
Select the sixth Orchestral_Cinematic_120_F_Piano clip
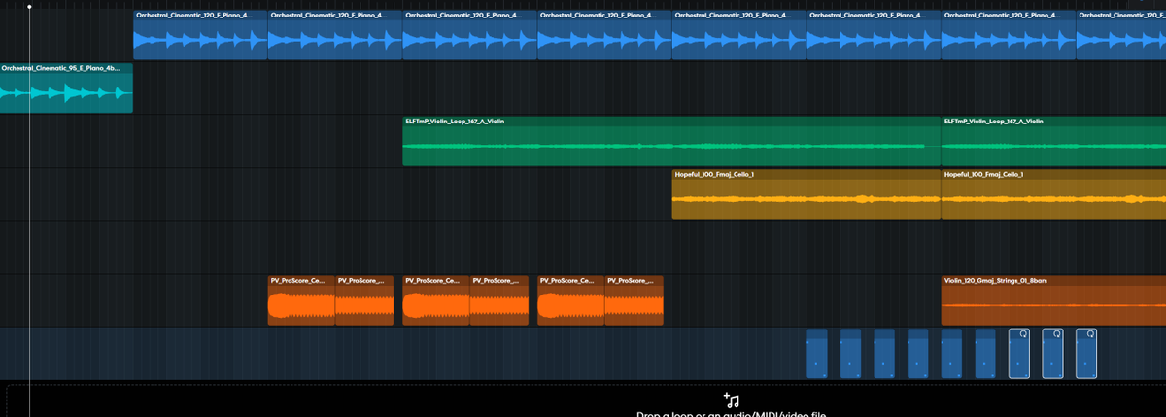tap(874, 35)
